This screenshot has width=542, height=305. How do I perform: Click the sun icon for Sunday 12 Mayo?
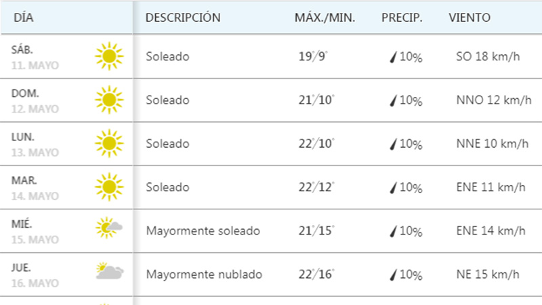click(x=109, y=100)
